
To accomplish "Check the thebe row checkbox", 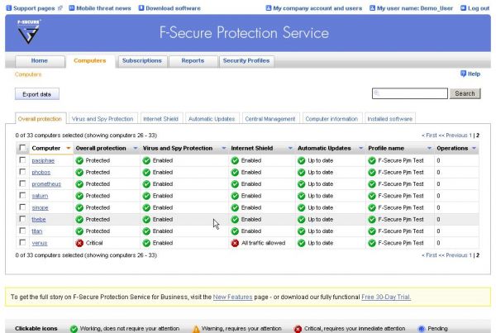I will click(22, 219).
